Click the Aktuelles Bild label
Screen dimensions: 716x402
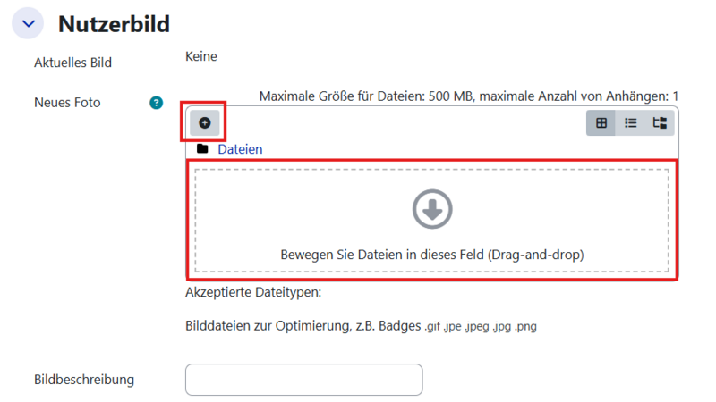(79, 63)
